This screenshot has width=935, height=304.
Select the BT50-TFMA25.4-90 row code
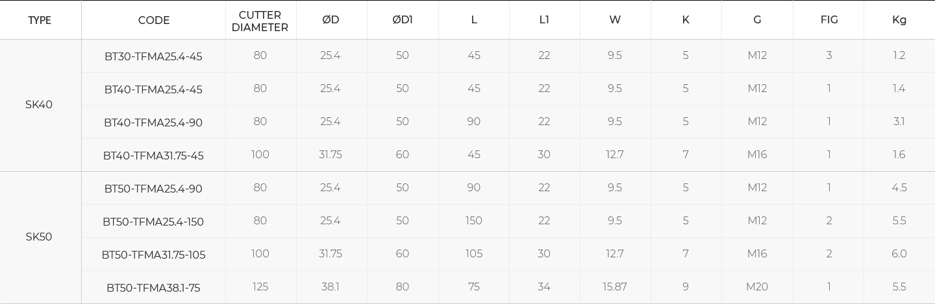[153, 189]
